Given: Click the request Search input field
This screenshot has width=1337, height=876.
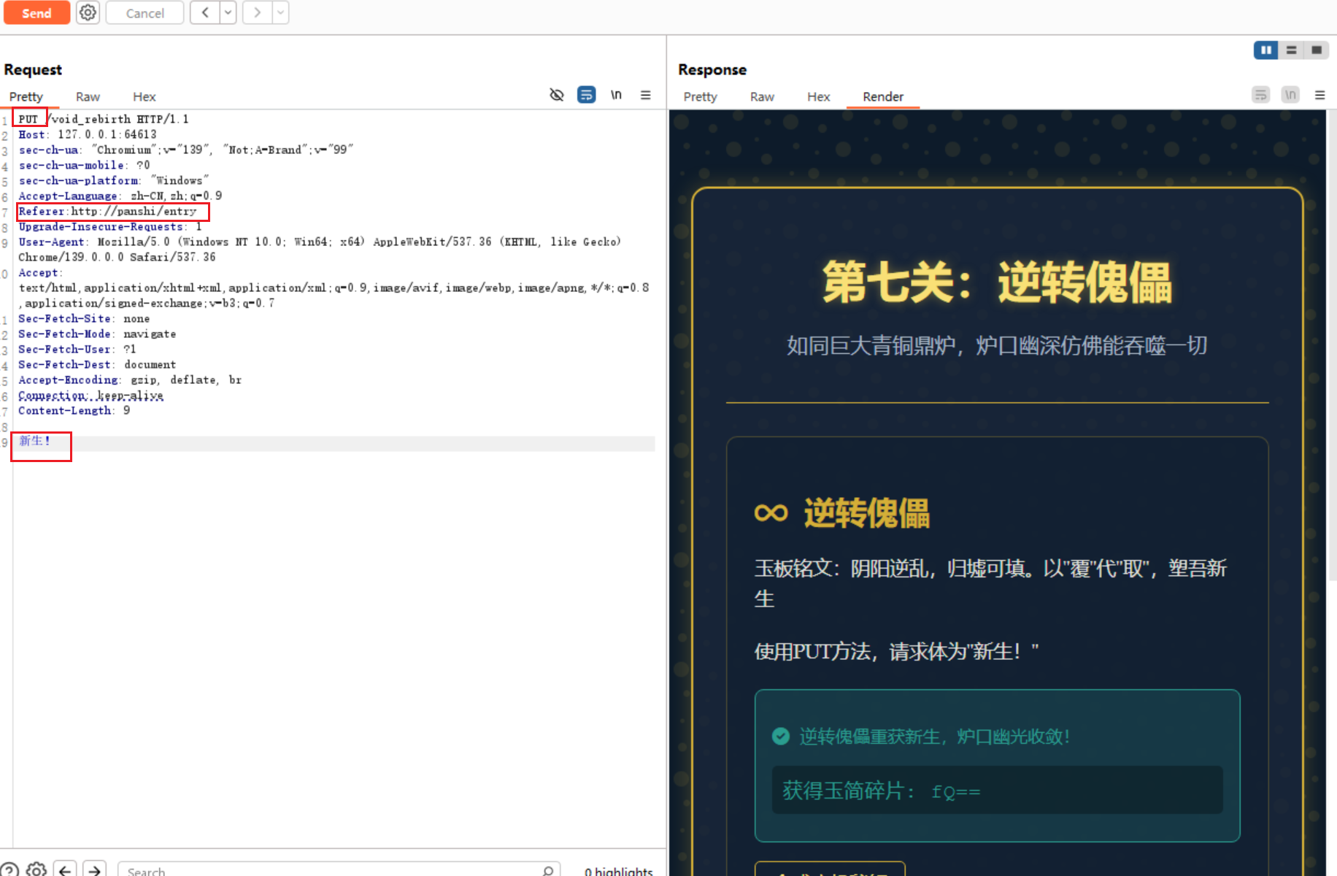Looking at the screenshot, I should [x=328, y=870].
